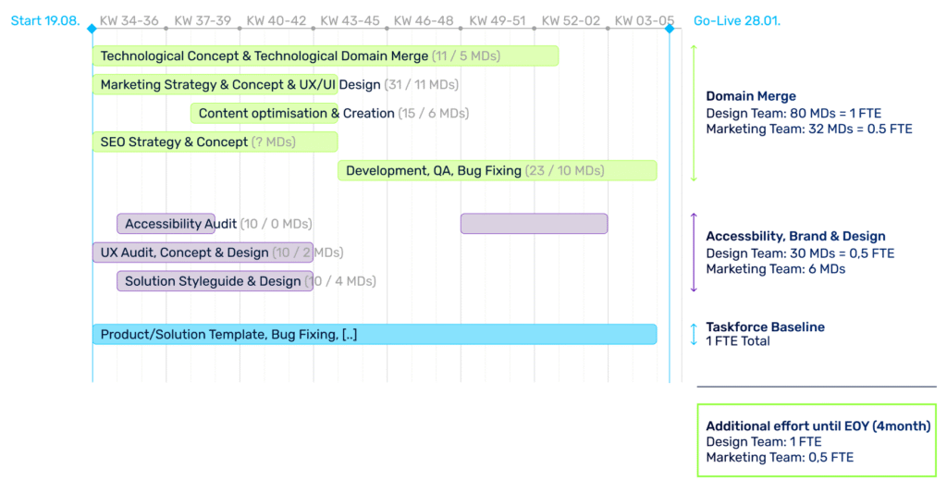
Task: Click the Start 19.08. label
Action: click(45, 20)
